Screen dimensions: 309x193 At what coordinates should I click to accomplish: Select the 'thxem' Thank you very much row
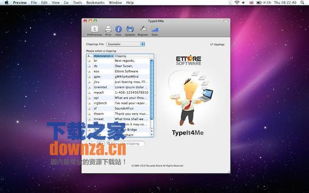[118, 114]
